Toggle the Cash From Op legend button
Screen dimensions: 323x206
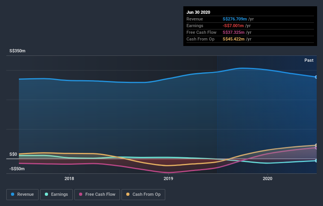(143, 195)
